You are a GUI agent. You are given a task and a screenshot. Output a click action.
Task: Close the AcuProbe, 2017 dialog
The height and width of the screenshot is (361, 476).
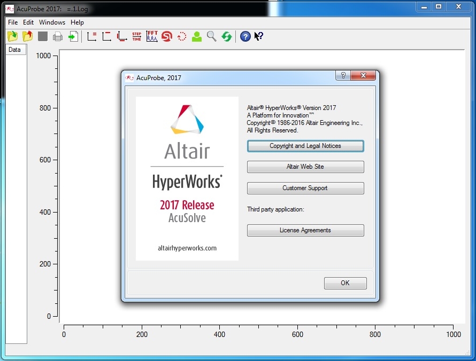(363, 75)
